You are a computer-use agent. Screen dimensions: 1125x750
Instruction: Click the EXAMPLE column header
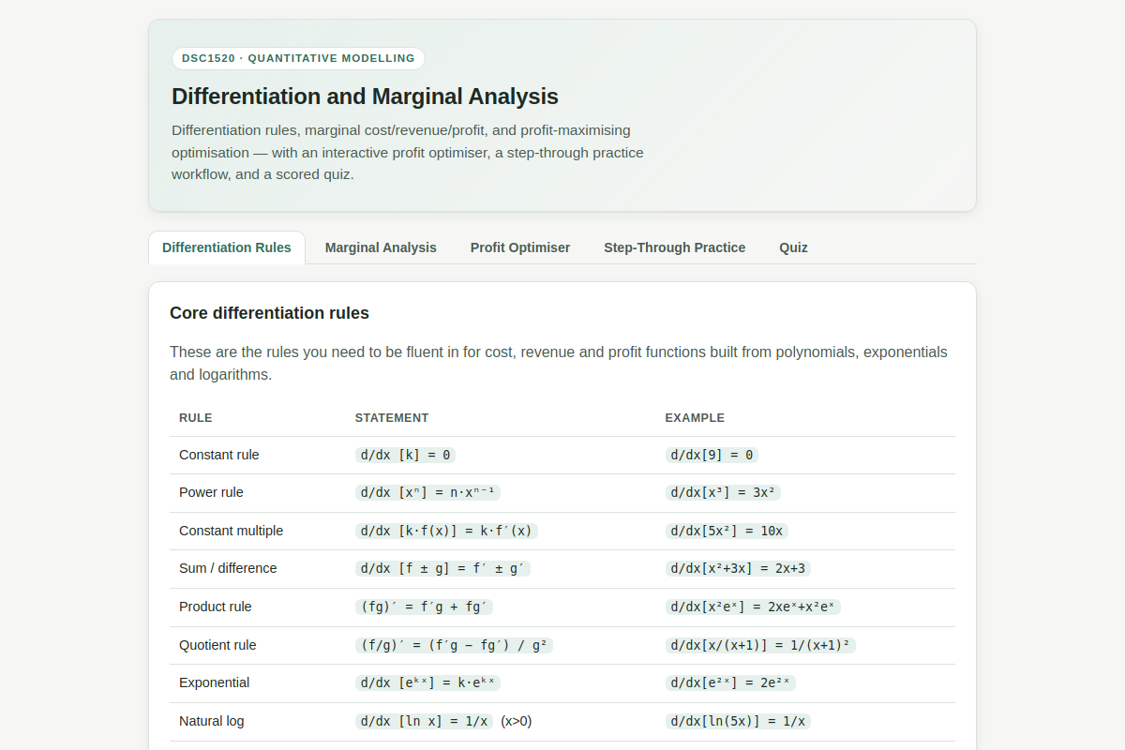tap(695, 418)
